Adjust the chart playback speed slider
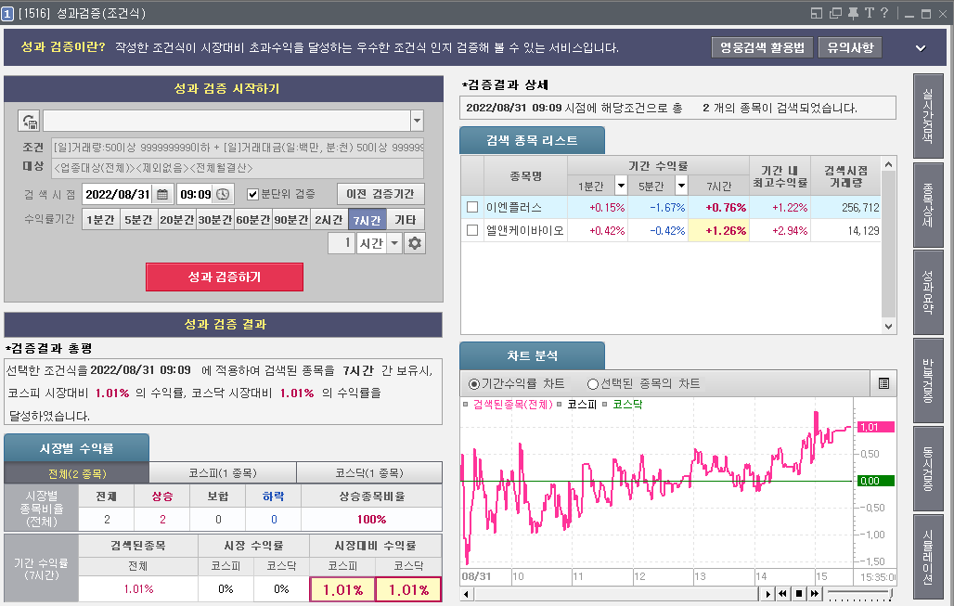The width and height of the screenshot is (954, 606). pos(859,593)
